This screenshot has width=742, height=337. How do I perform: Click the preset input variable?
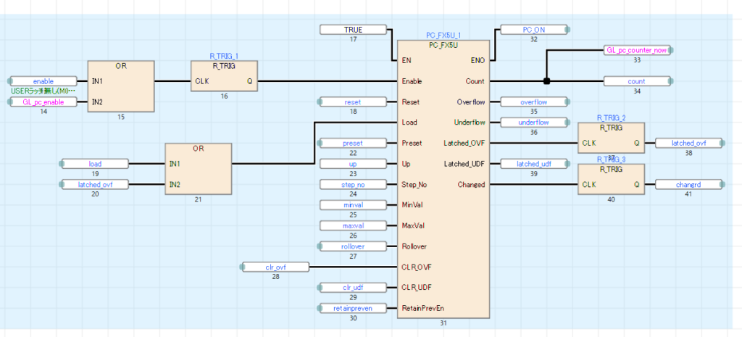tap(353, 143)
